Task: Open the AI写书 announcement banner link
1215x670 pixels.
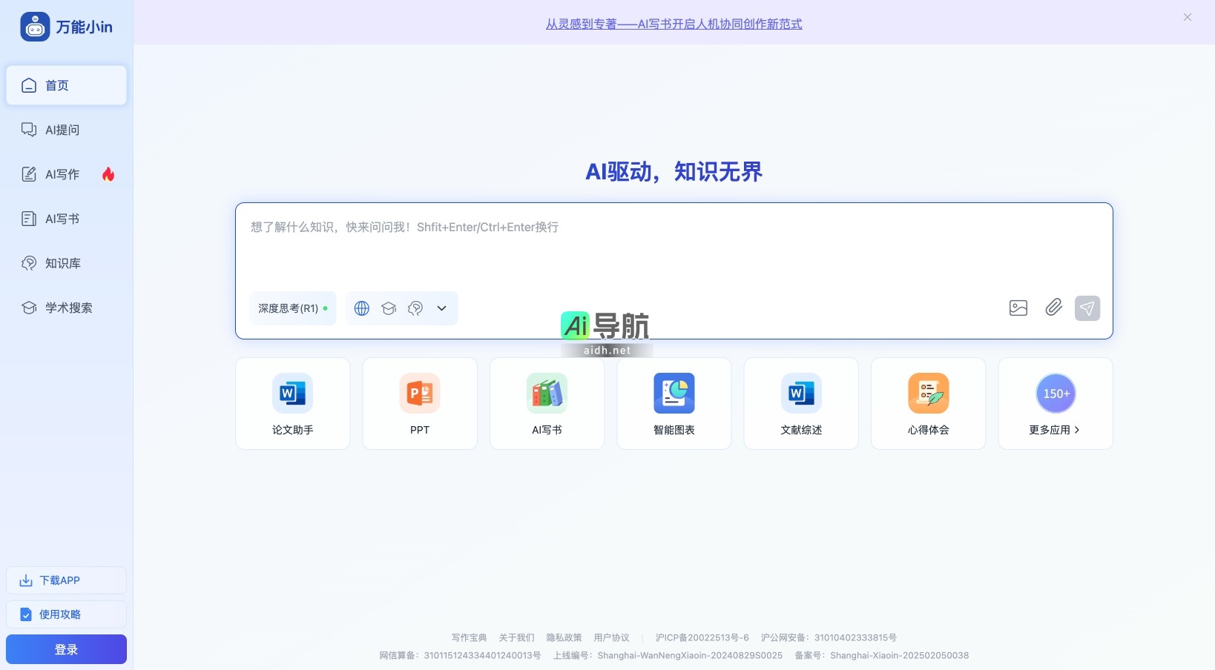Action: pos(673,24)
